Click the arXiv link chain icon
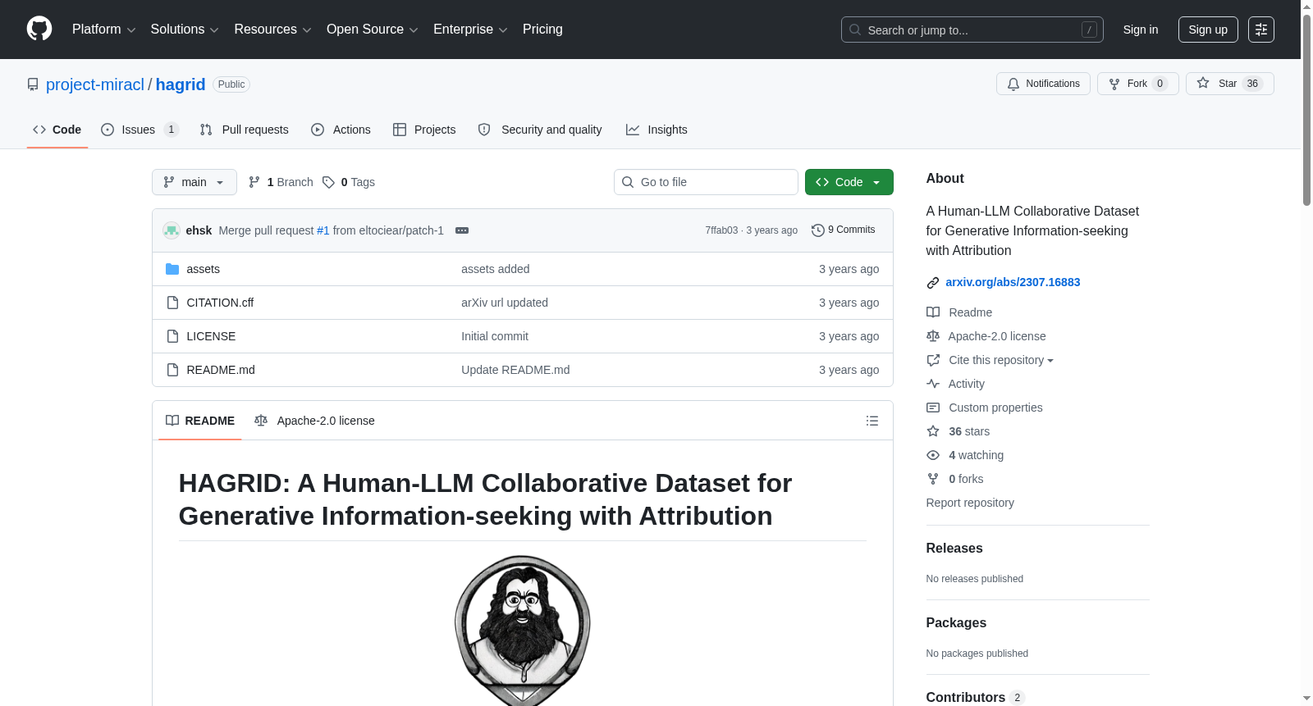 pyautogui.click(x=933, y=283)
